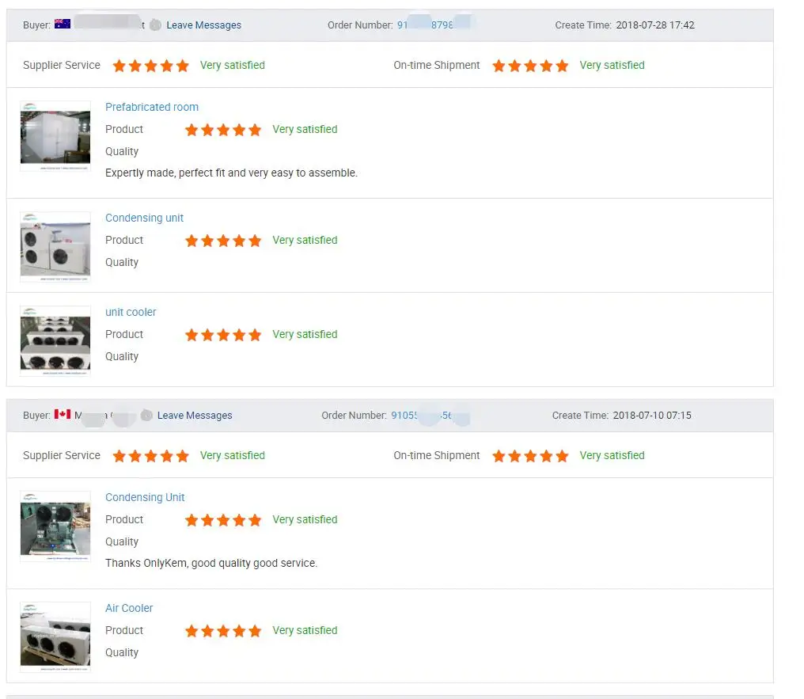Click star rating for white Condensing unit
The height and width of the screenshot is (699, 804).
(223, 241)
